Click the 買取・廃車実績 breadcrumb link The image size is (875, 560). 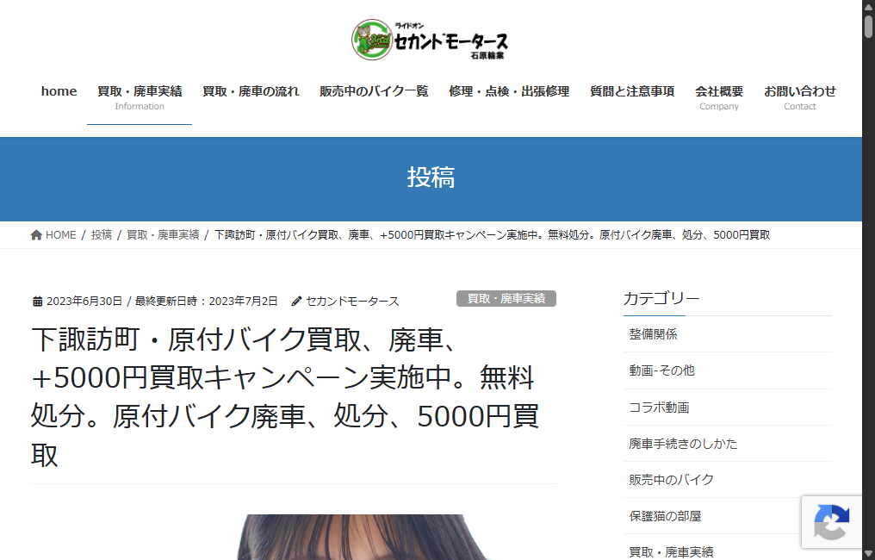click(x=163, y=235)
